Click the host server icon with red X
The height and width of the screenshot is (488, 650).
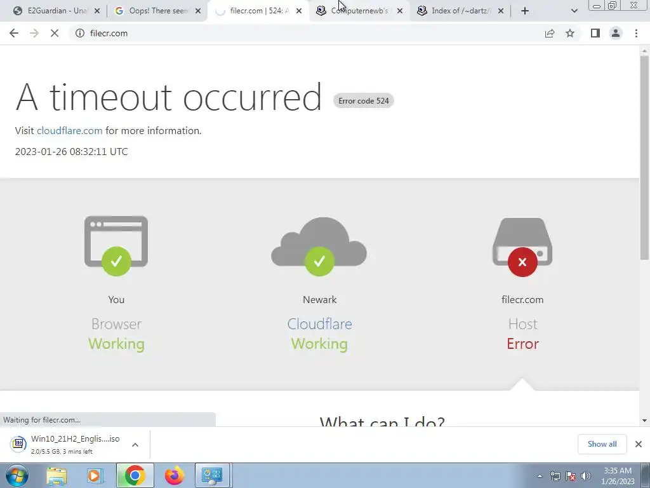click(522, 247)
